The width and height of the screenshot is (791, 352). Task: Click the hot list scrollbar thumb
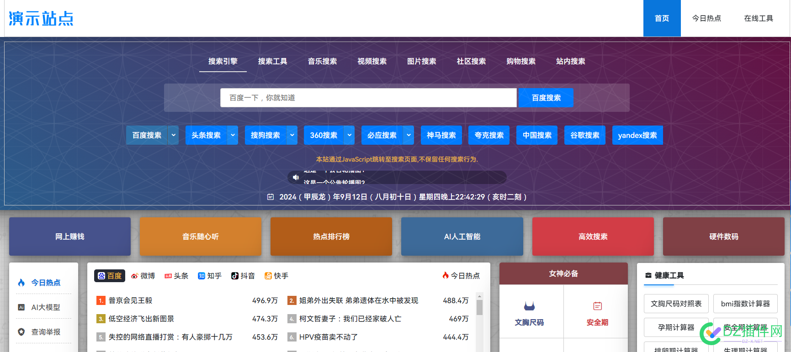(x=479, y=307)
